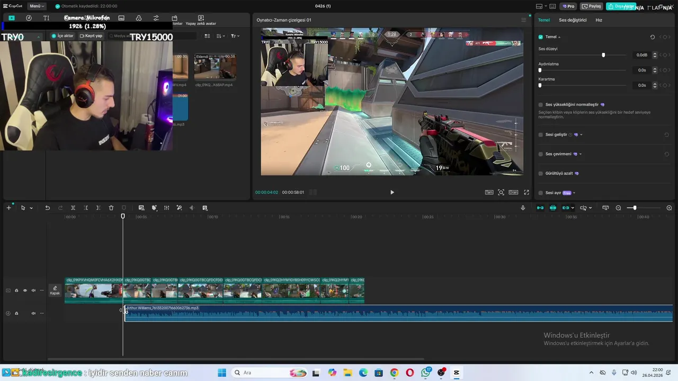
Task: Expand the Ses çevirmeni dropdown arrow
Action: coord(581,154)
